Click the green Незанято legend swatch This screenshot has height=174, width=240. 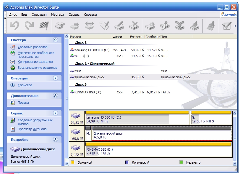(x=181, y=162)
